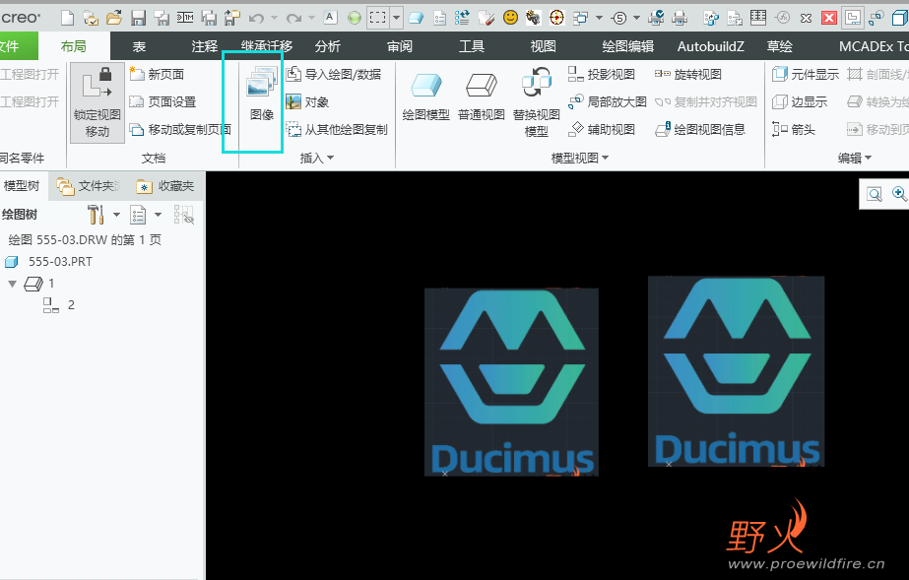The image size is (909, 580).
Task: Select view 2 in drawing tree
Action: click(x=59, y=305)
